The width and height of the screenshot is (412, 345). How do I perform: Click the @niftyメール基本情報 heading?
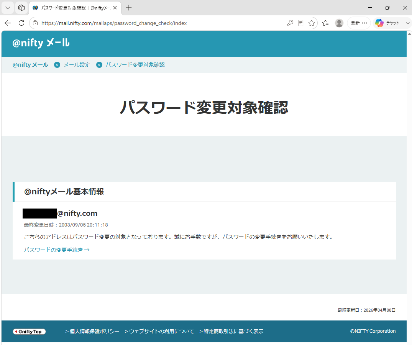point(64,192)
